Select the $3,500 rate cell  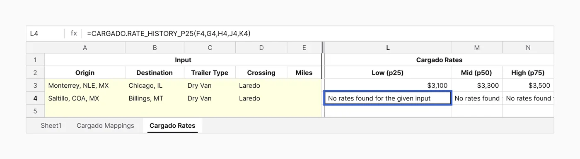(528, 86)
